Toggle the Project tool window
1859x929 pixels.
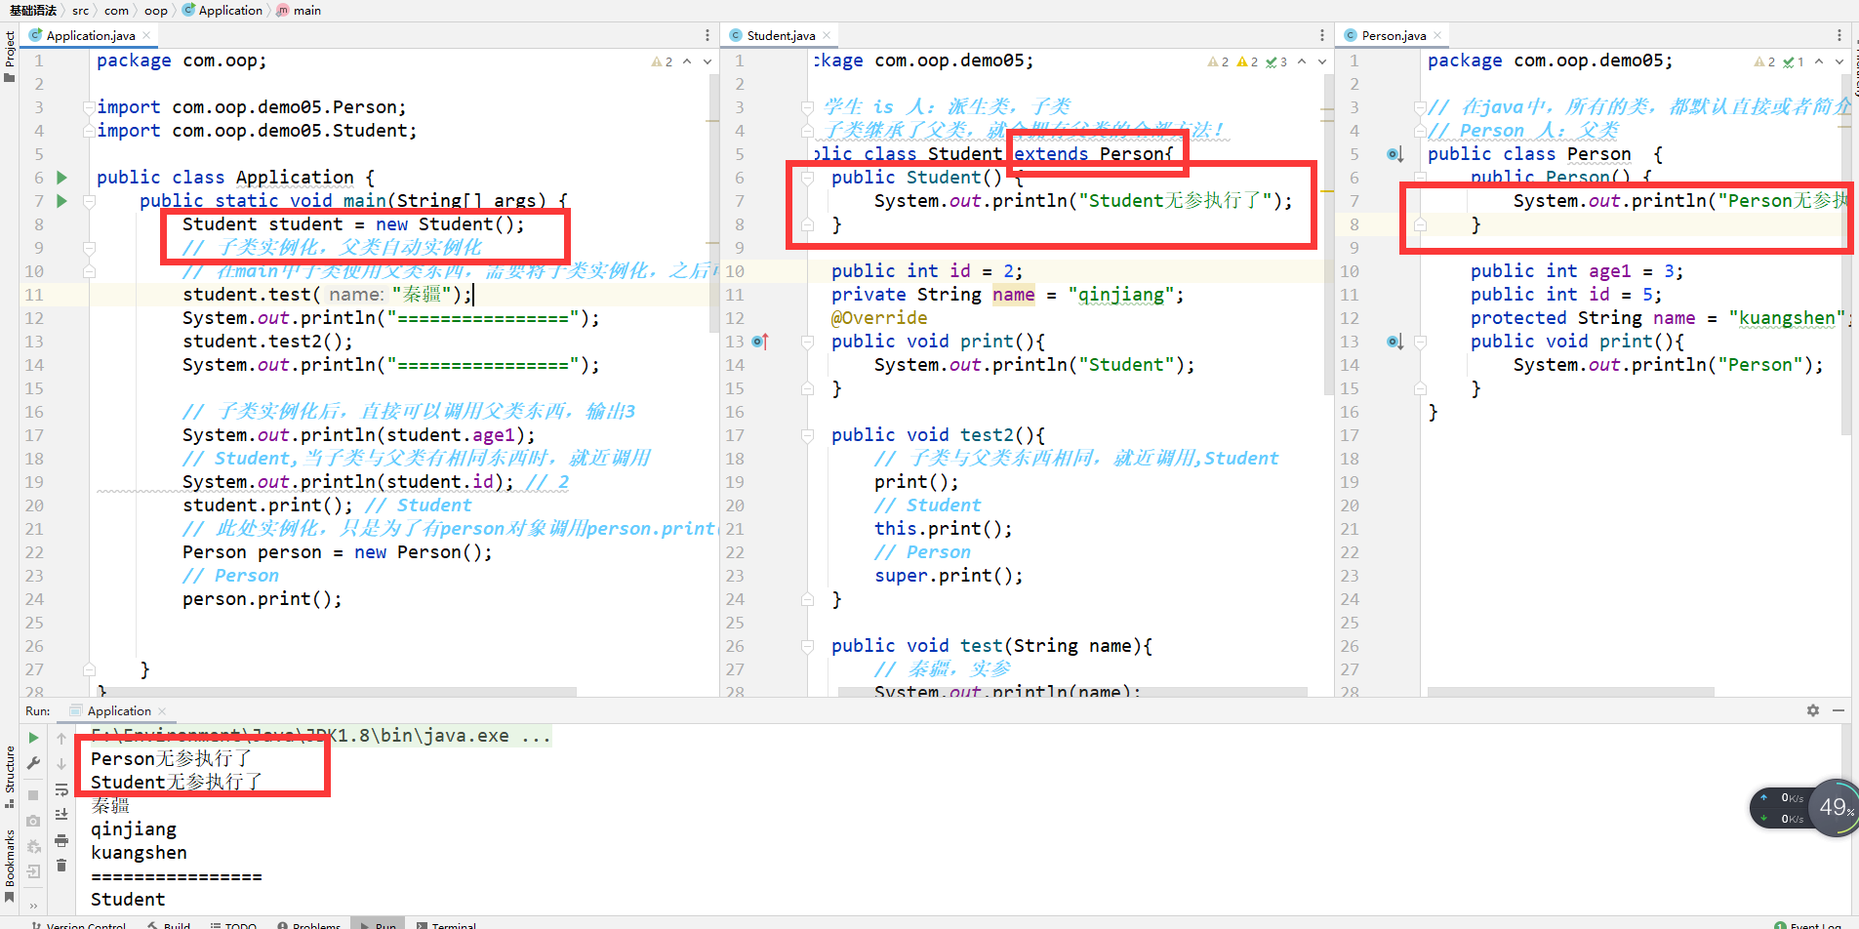(10, 55)
